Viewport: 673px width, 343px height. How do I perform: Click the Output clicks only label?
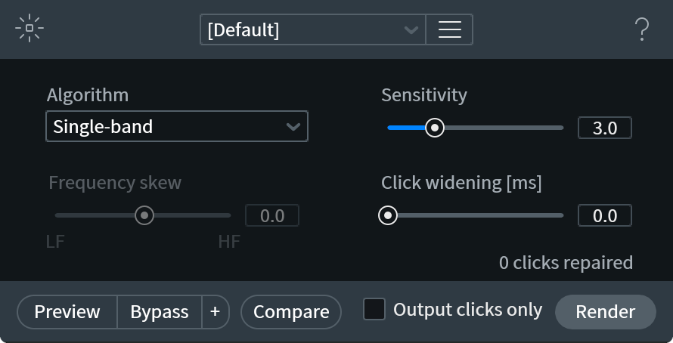point(468,310)
